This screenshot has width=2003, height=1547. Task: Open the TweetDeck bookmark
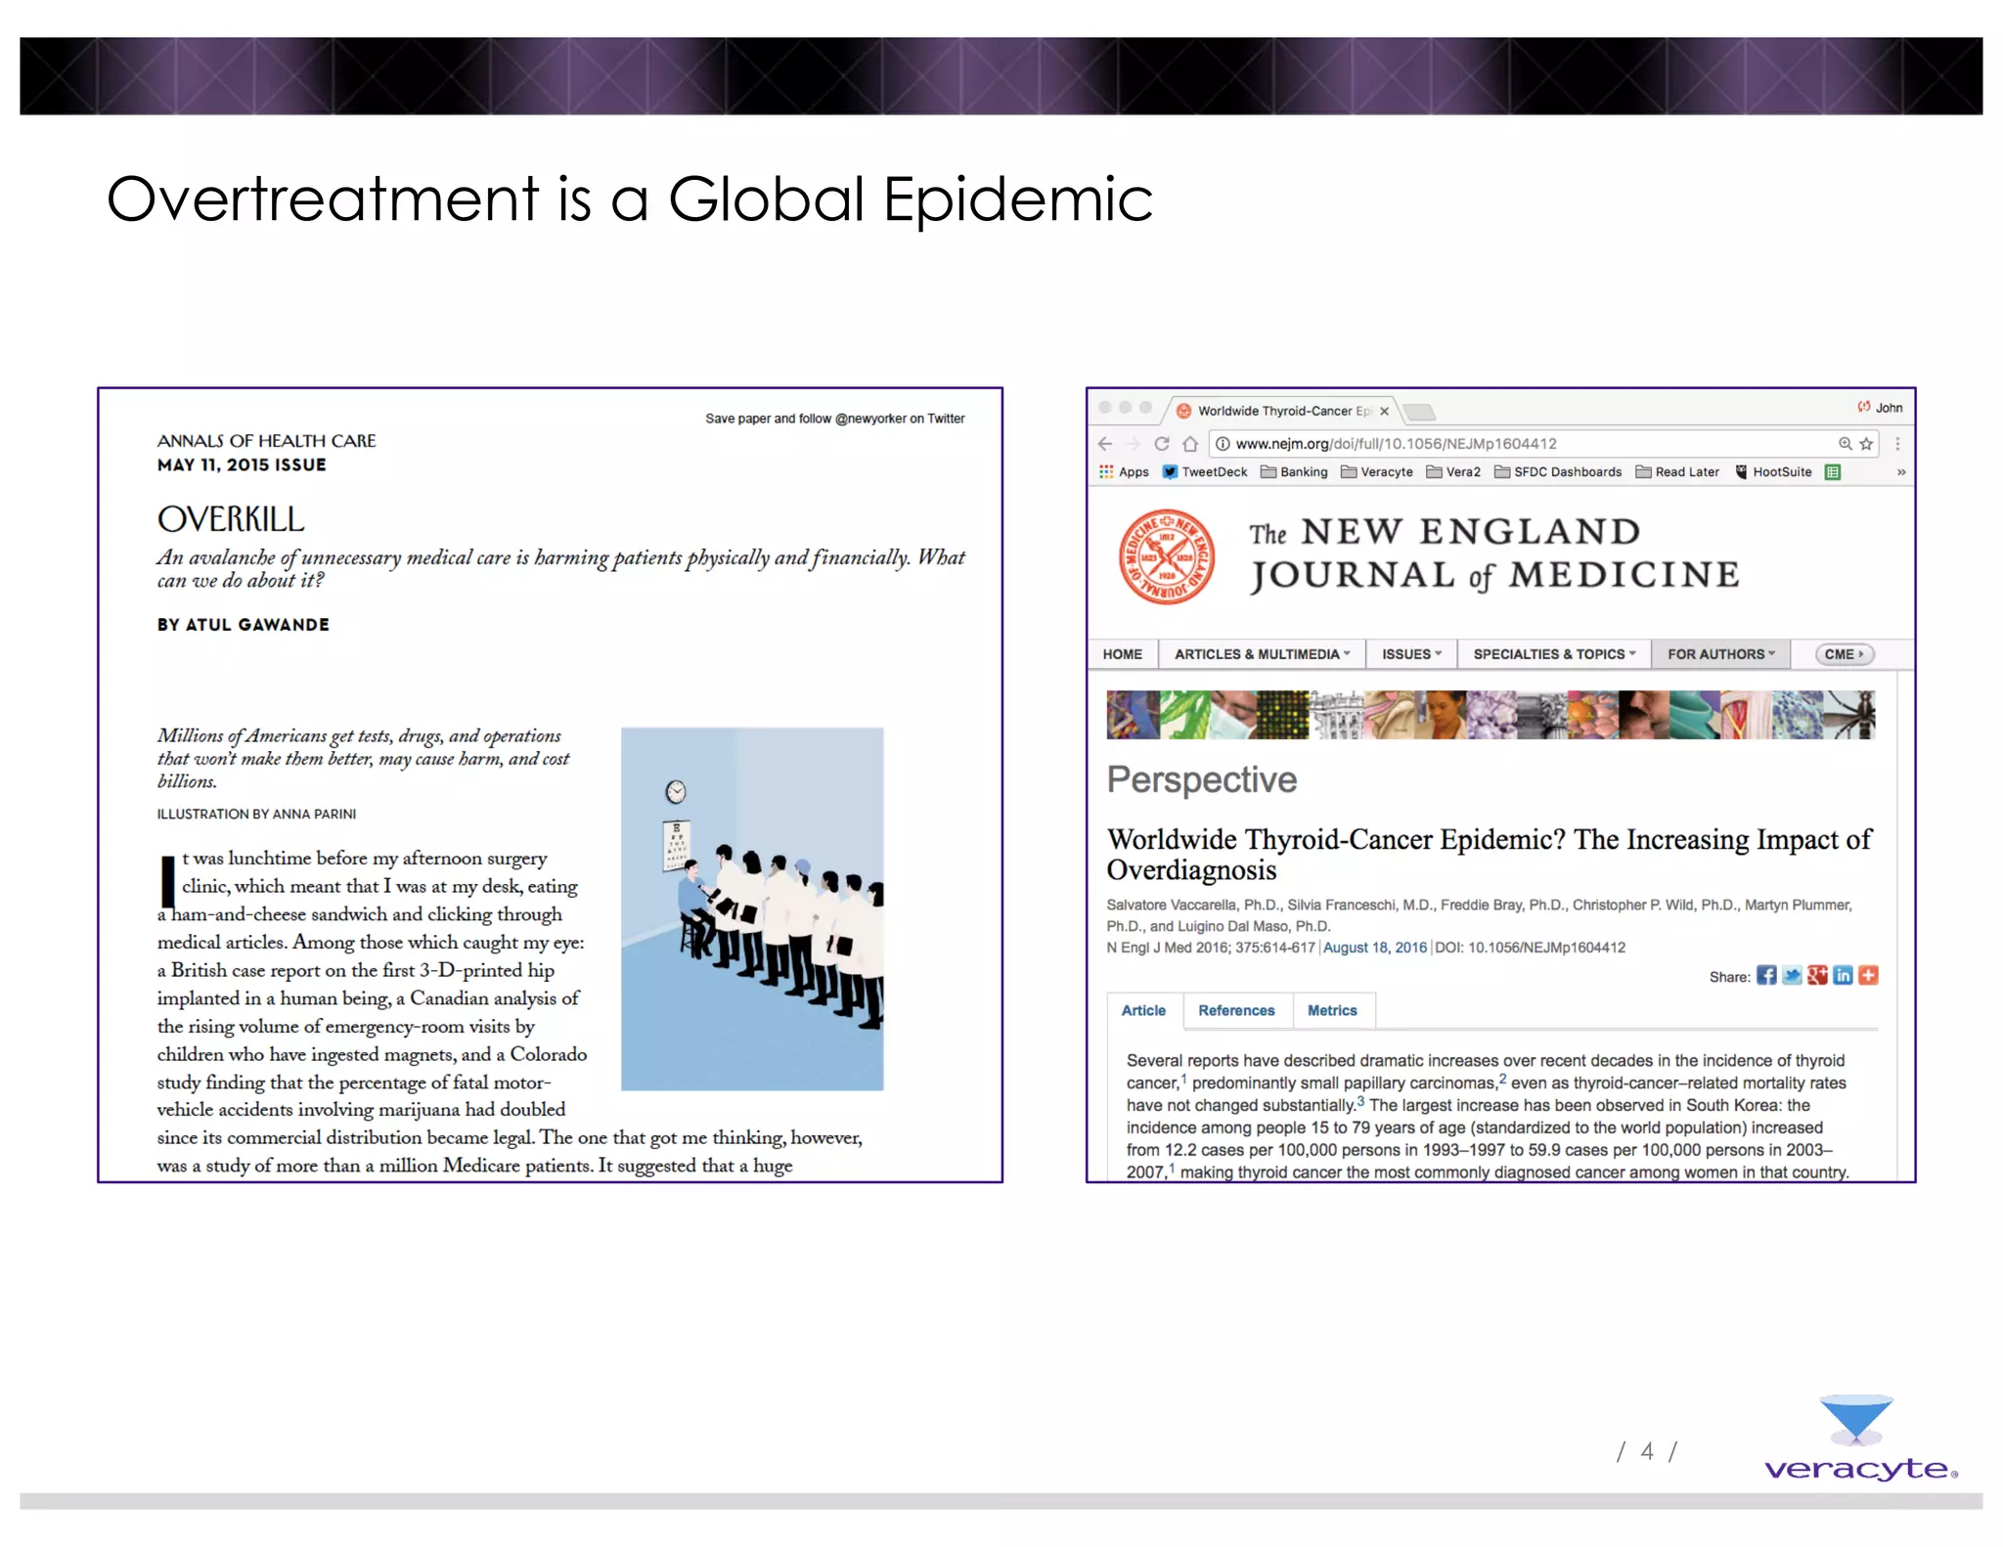pos(1205,472)
